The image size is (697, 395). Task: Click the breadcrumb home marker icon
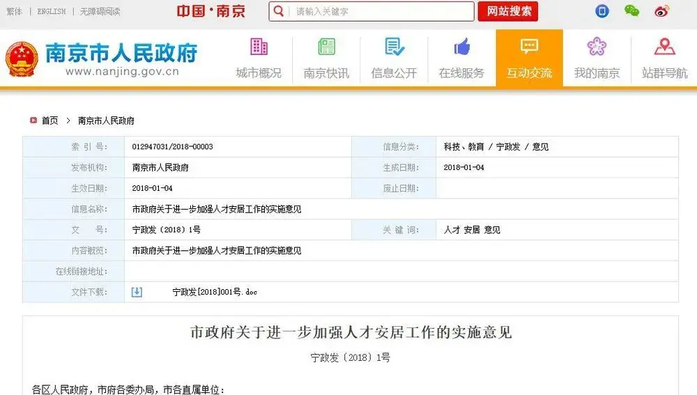(x=33, y=120)
